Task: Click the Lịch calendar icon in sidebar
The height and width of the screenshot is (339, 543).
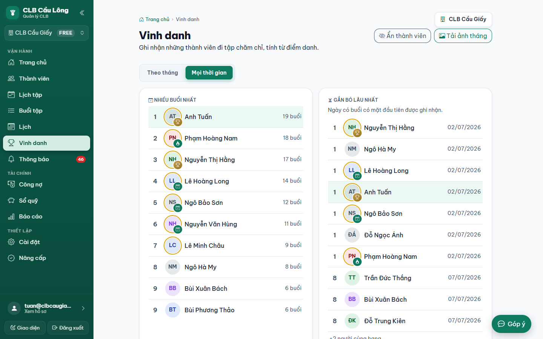Action: coord(11,127)
